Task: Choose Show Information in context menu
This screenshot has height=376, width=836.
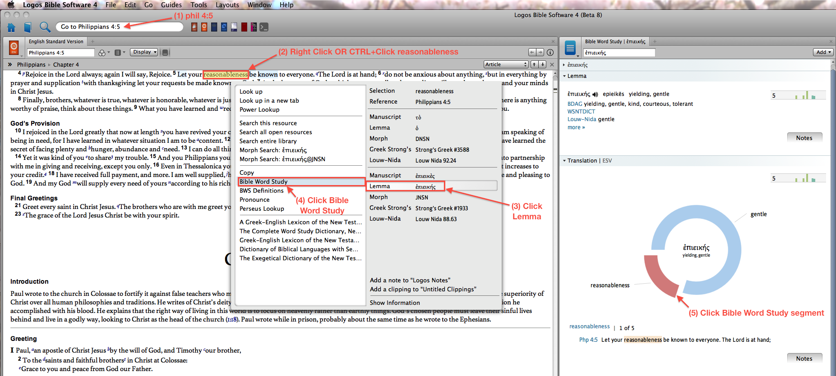Action: [x=395, y=303]
